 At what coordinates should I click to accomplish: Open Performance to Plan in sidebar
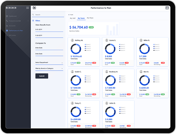coord(16,30)
